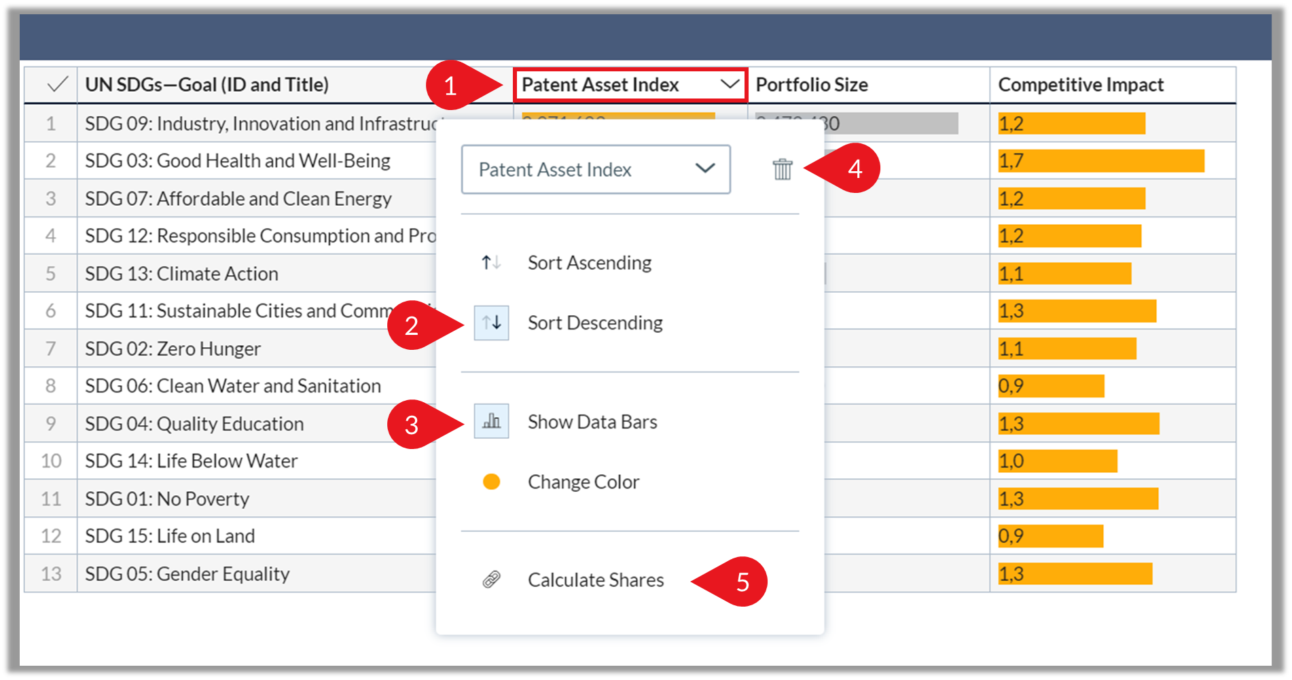Click the Sort Descending arrows icon
Image resolution: width=1292 pixels, height=680 pixels.
coord(491,323)
